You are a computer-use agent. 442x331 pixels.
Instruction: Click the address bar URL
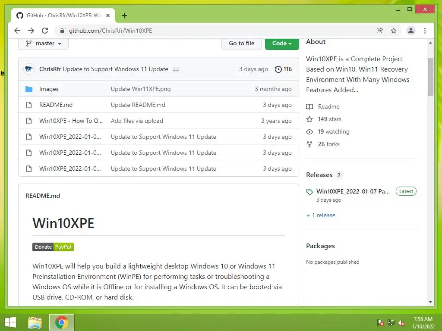pyautogui.click(x=110, y=31)
